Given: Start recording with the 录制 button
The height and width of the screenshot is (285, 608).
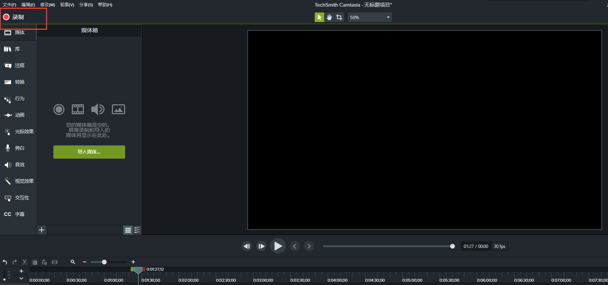Looking at the screenshot, I should pos(14,17).
